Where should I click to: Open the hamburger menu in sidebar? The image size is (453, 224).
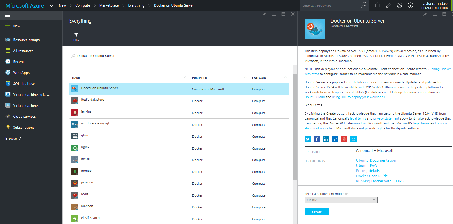tap(8, 15)
